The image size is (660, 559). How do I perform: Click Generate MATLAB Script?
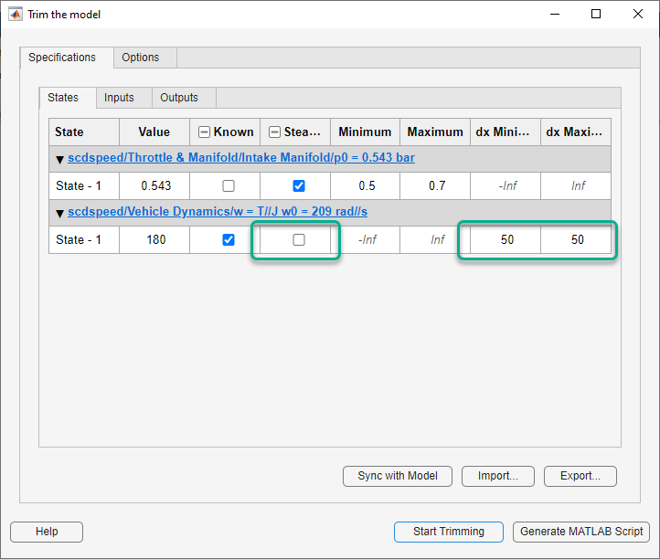pyautogui.click(x=581, y=533)
